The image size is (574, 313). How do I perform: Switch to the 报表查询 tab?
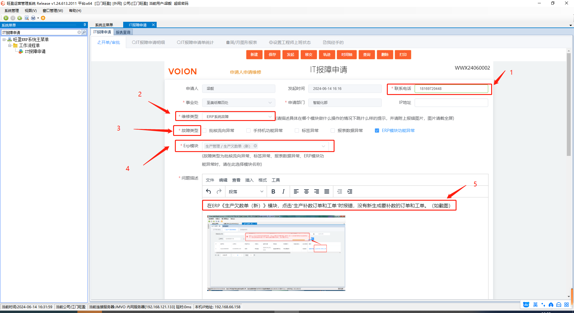point(123,32)
